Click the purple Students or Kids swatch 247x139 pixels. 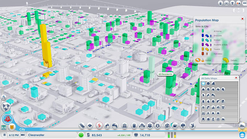[203, 44]
